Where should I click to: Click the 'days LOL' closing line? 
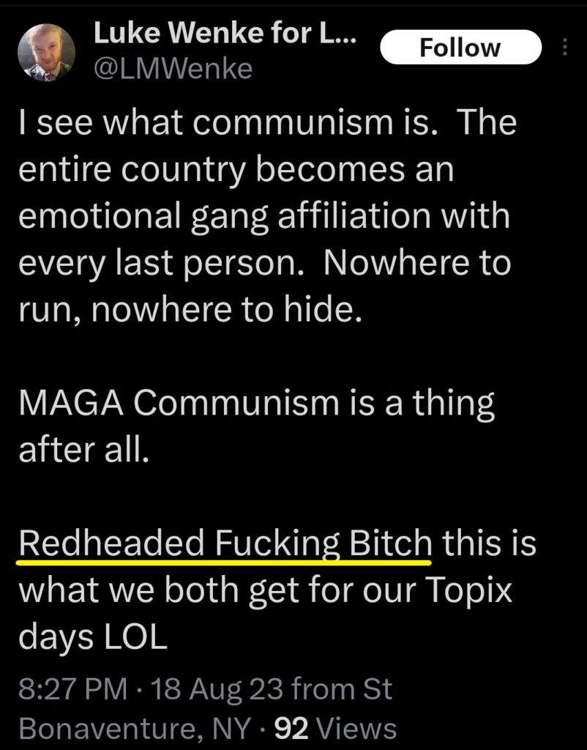point(93,638)
